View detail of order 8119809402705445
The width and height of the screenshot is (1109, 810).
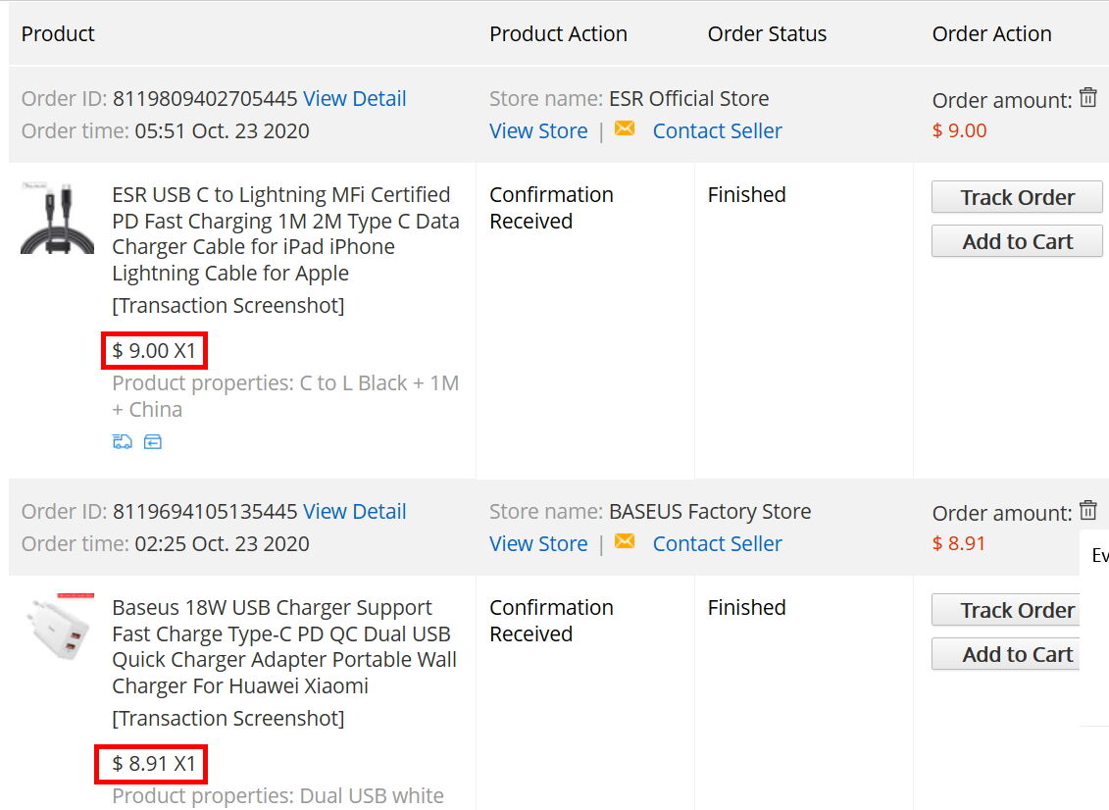[x=354, y=98]
